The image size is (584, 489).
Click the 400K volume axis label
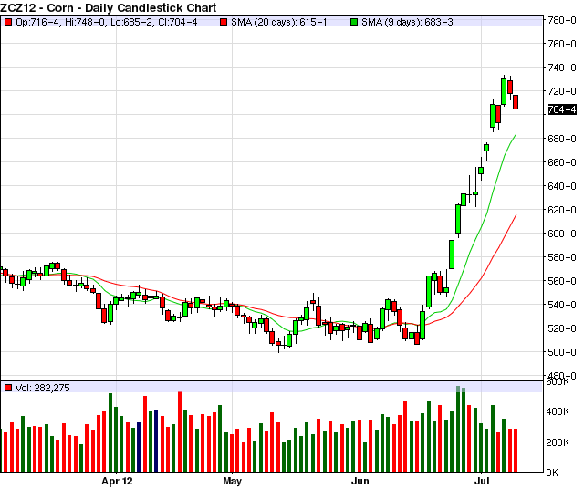(x=558, y=411)
